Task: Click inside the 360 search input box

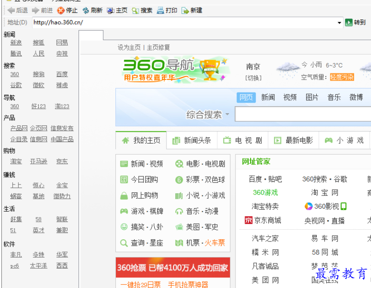Action: (x=301, y=115)
